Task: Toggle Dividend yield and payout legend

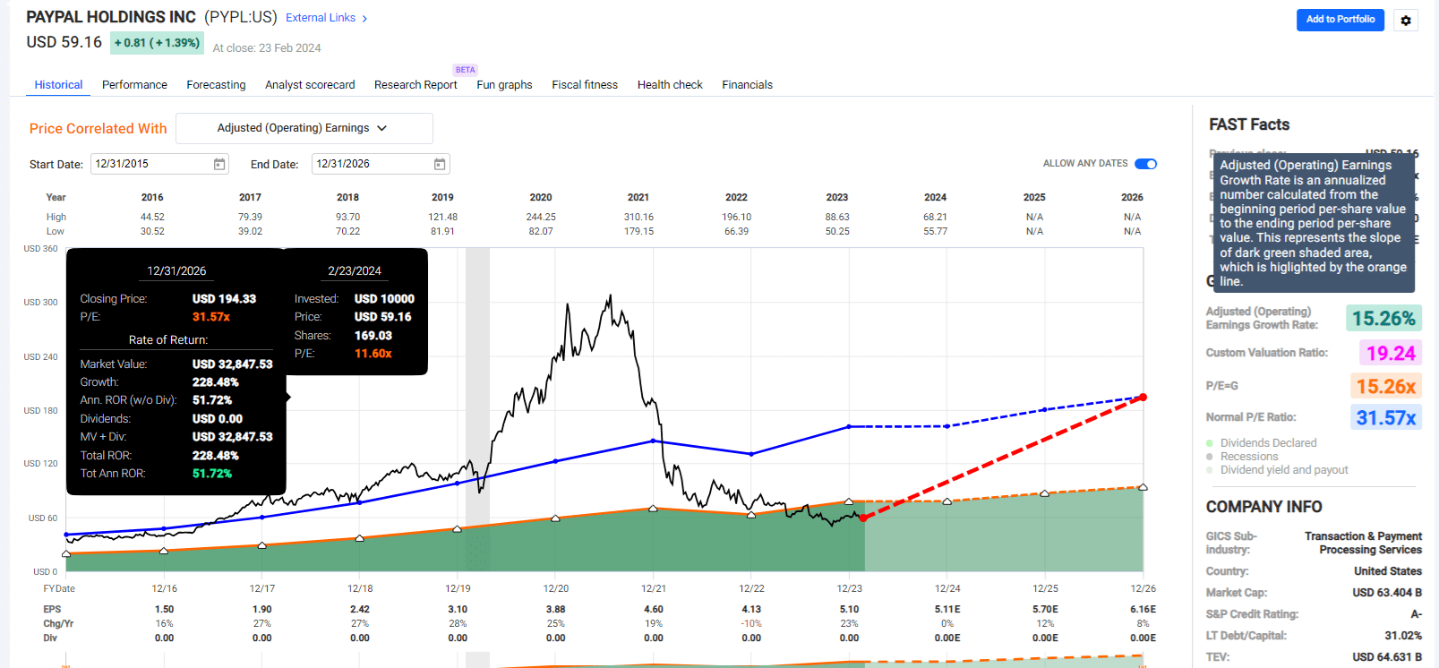Action: pos(1277,470)
